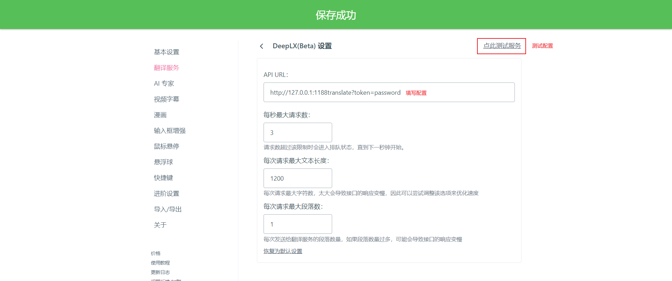The height and width of the screenshot is (281, 672).
Task: Click the back chevron beside DeepLX(Beta) 设置
Action: point(261,46)
